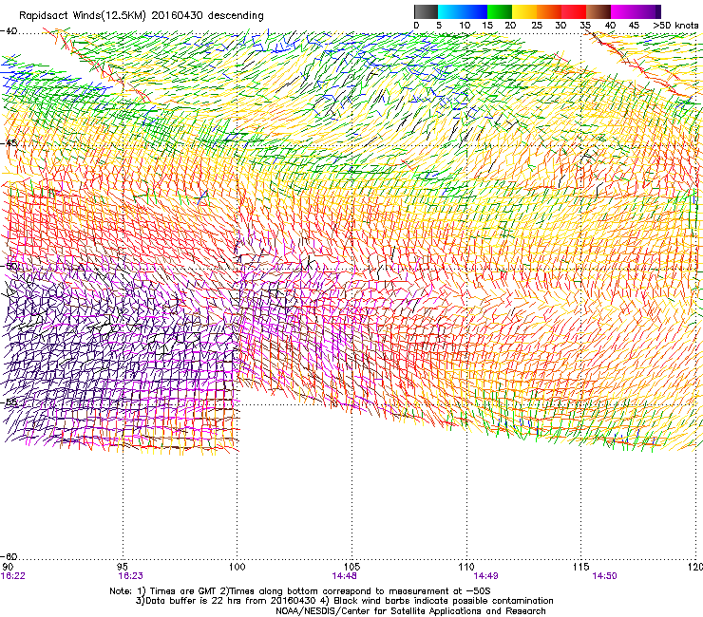
Task: Click the brown 35-40 knots legend segment
Action: point(598,11)
